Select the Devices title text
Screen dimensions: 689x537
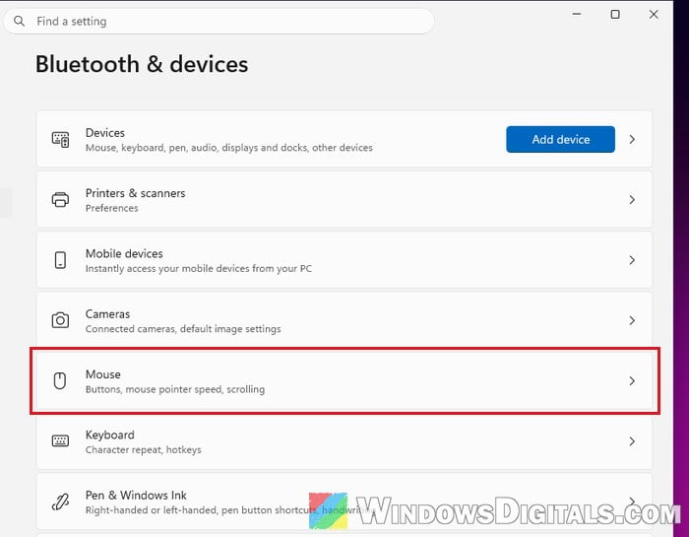coord(105,132)
